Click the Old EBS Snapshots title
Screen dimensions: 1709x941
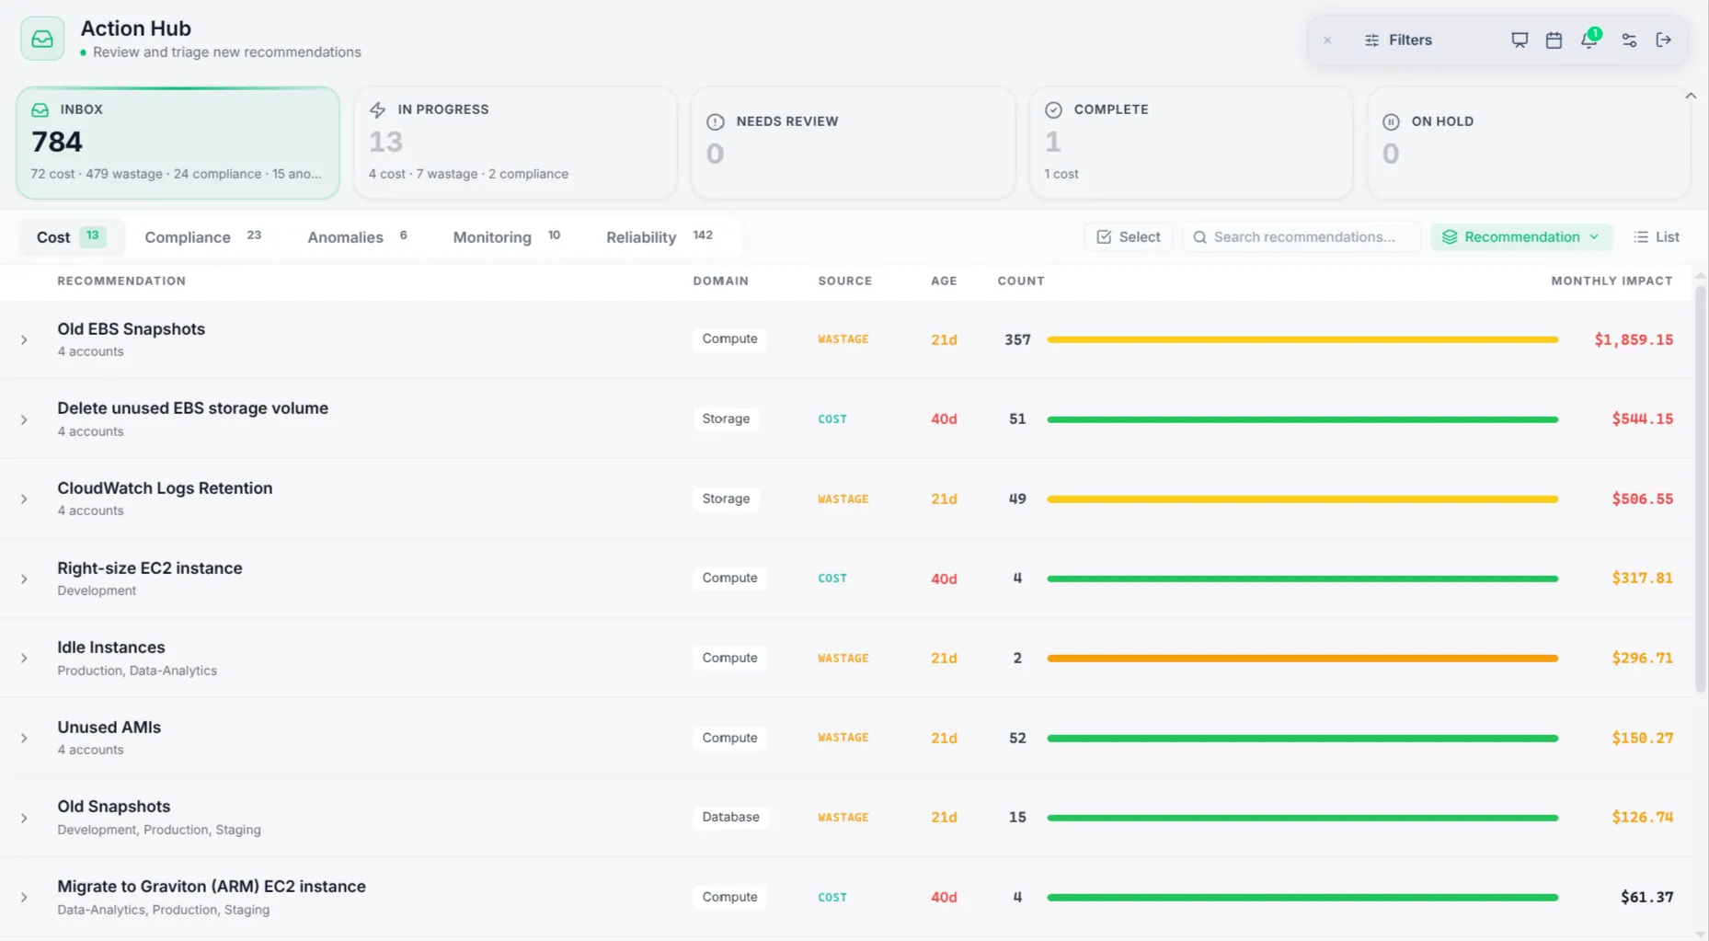131,329
